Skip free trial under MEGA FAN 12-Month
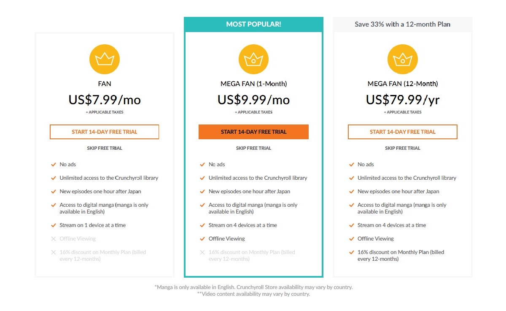The width and height of the screenshot is (506, 311). click(x=403, y=148)
